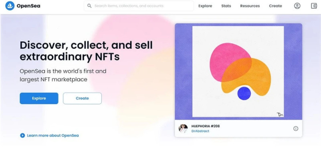321x150 pixels.
Task: Click the purple border of featured card
Action: 184,72
